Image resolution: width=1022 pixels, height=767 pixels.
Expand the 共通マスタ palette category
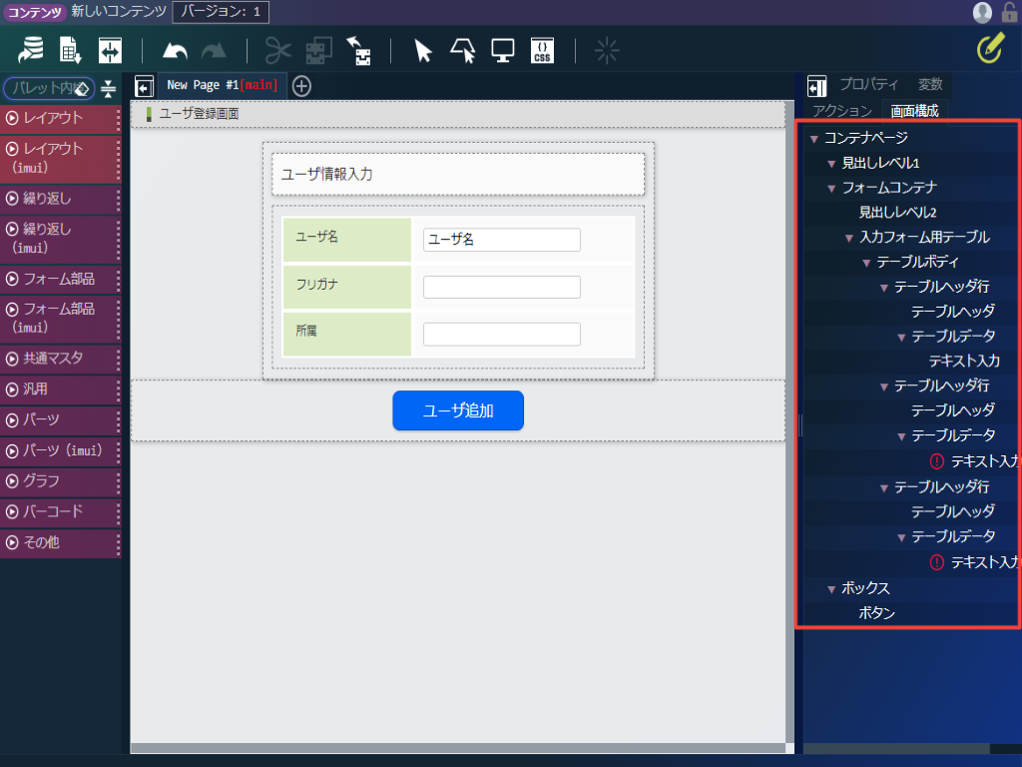61,359
